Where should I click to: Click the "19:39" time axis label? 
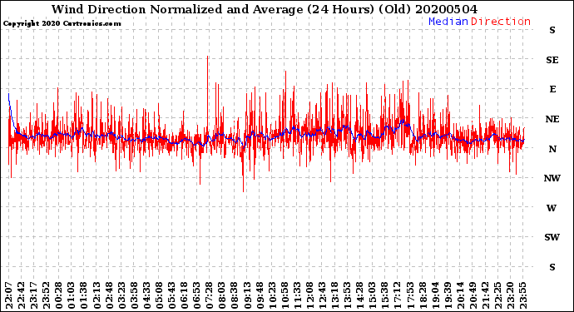point(448,295)
